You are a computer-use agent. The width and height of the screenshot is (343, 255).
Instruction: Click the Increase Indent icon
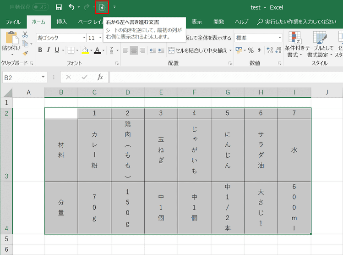[161, 50]
